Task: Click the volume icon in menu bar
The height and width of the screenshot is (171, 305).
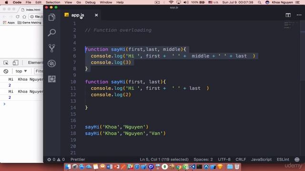Action: tap(186, 2)
